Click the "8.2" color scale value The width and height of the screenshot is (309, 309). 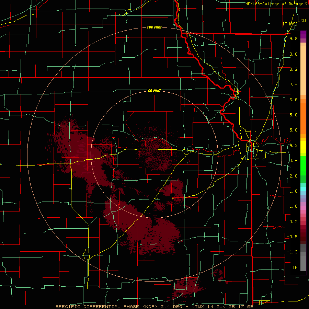294,69
